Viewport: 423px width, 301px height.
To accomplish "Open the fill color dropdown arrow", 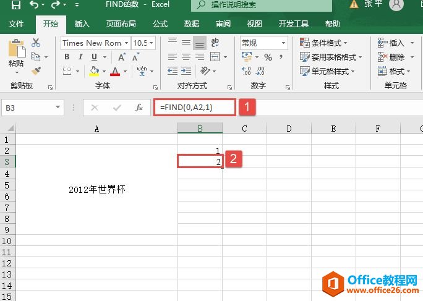I will pyautogui.click(x=104, y=72).
